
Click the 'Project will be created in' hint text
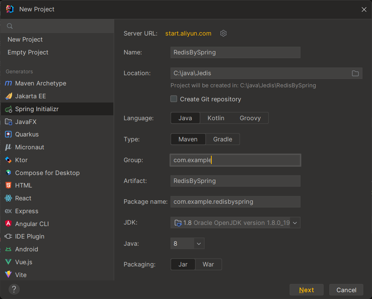click(x=243, y=85)
